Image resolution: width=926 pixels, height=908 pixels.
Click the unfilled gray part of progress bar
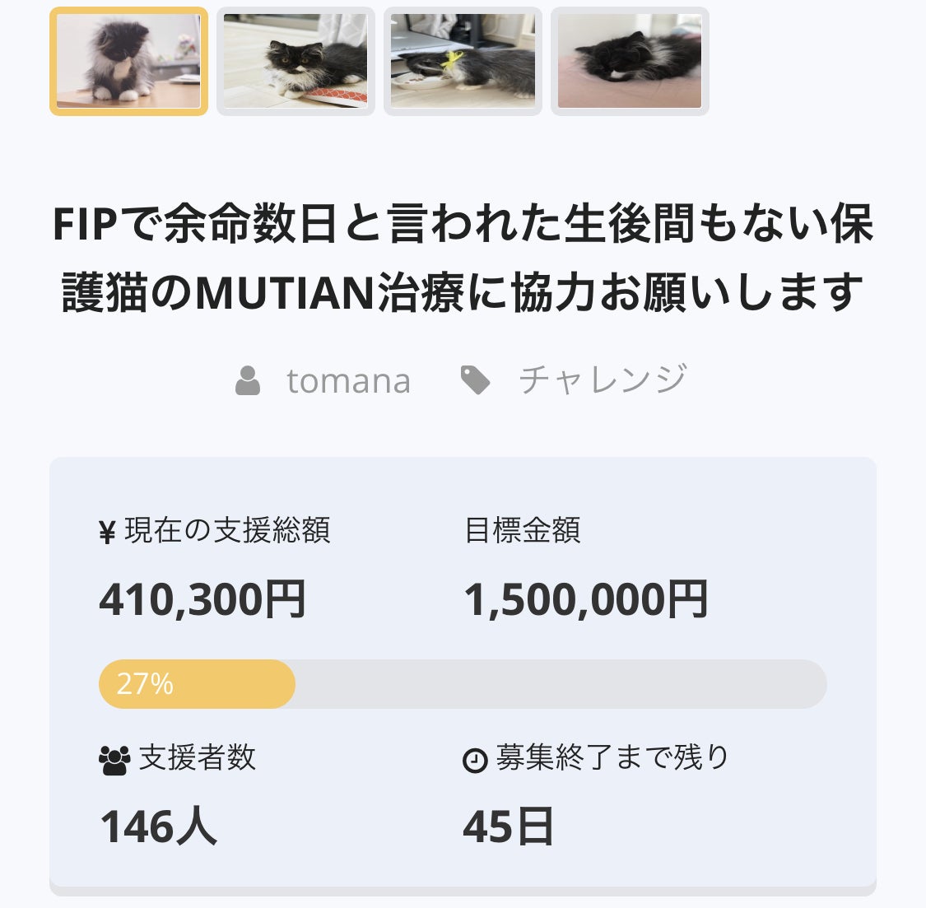tap(561, 684)
